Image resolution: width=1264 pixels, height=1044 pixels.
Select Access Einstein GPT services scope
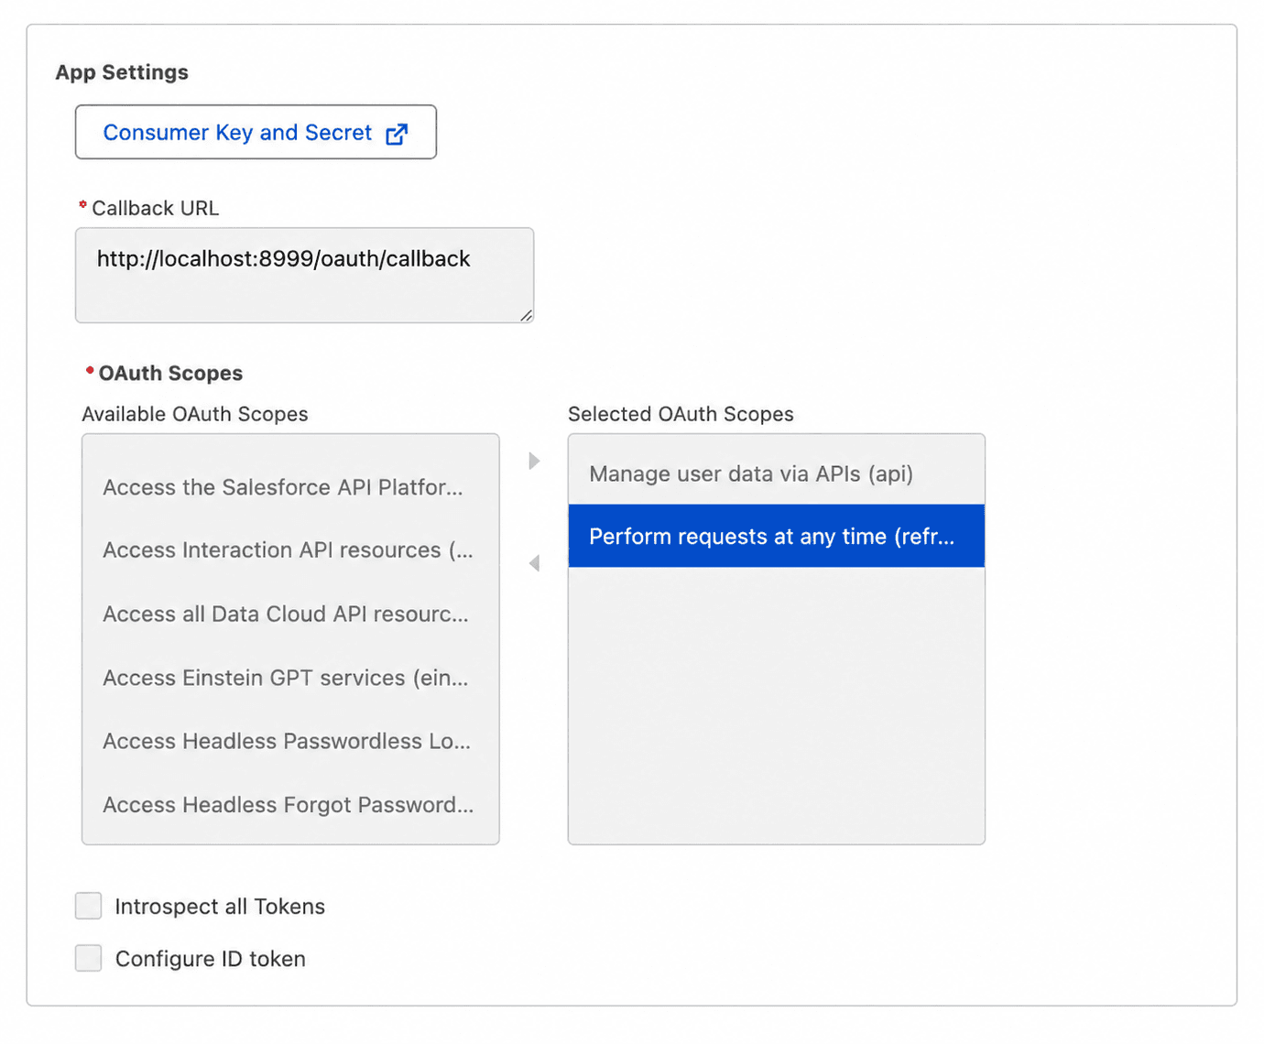click(290, 678)
